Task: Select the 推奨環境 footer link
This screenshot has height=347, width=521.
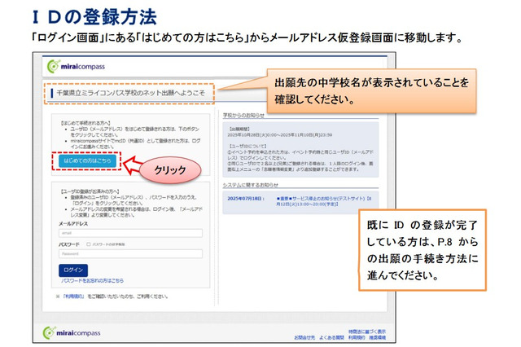Action: coord(379,336)
